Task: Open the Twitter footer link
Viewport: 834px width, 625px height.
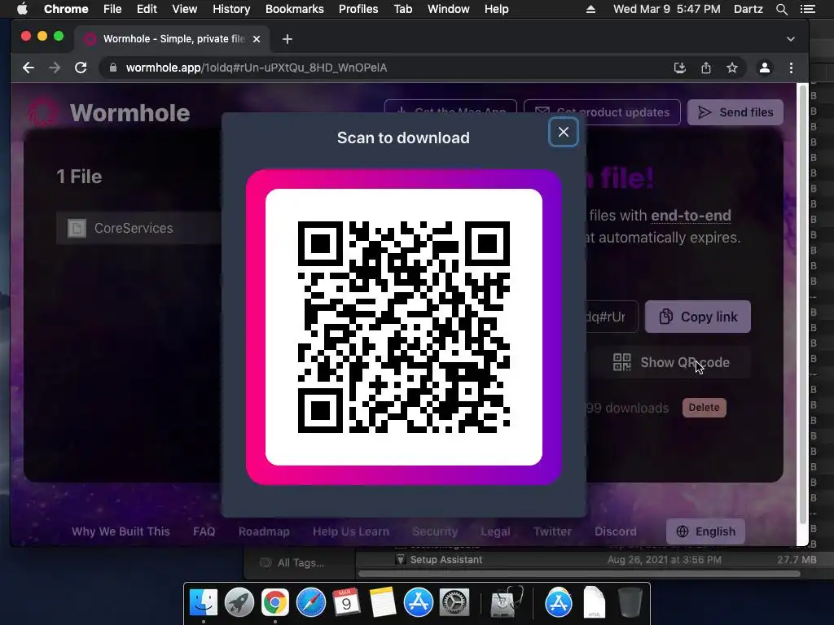Action: 553,531
